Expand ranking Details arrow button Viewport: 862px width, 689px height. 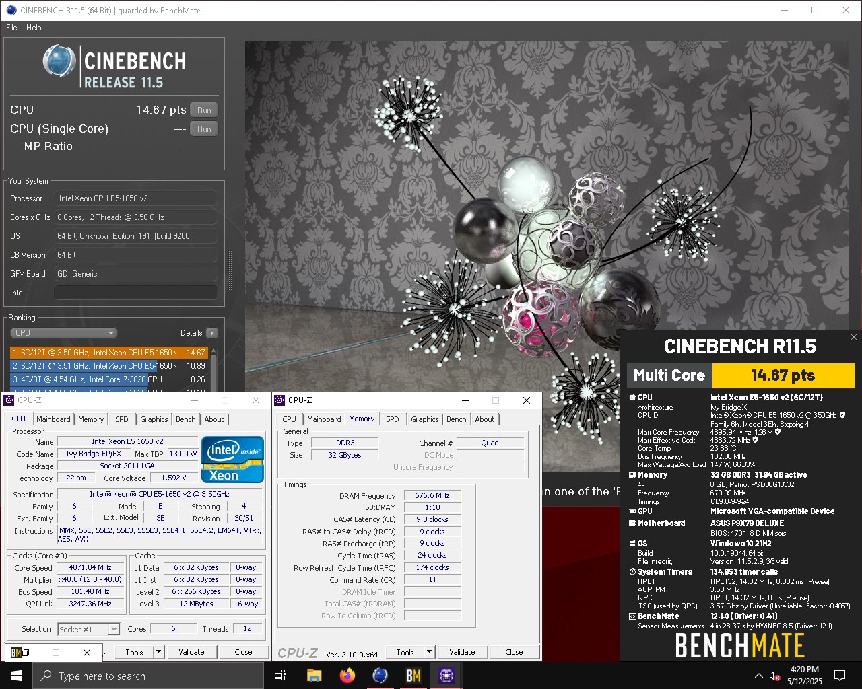pyautogui.click(x=212, y=333)
